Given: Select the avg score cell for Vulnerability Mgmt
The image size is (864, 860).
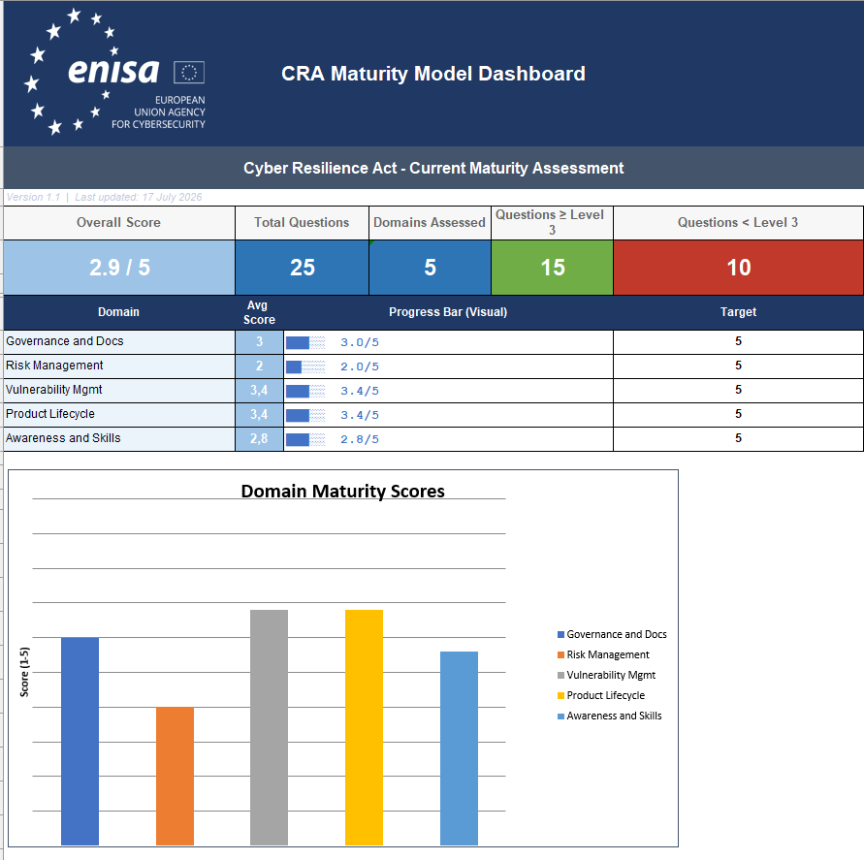Looking at the screenshot, I should [x=259, y=390].
